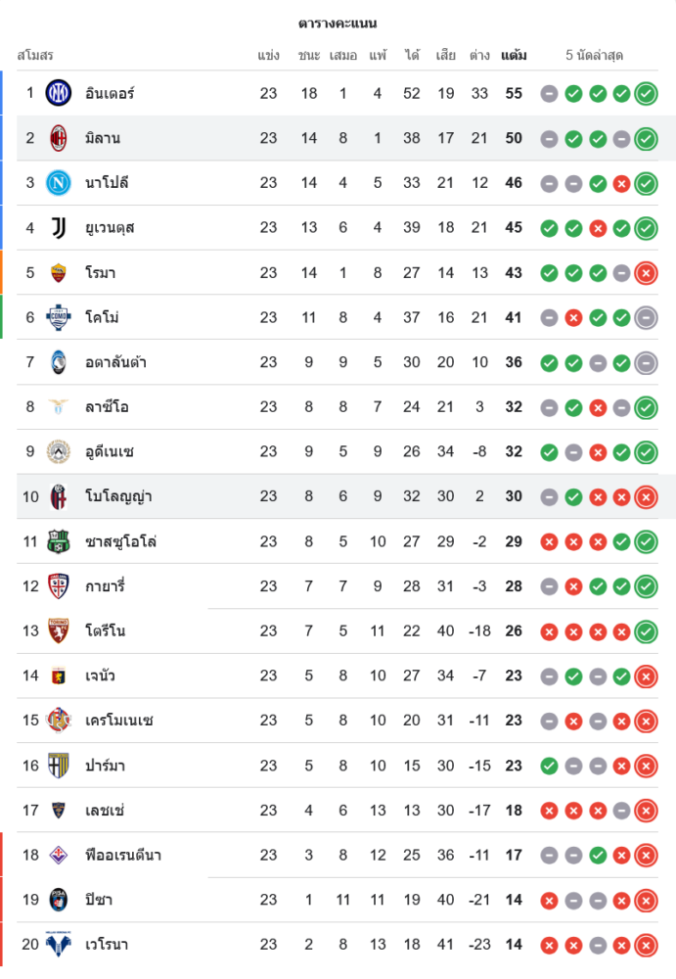Open the ลาซิโอ team link
The image size is (676, 979).
[x=107, y=407]
